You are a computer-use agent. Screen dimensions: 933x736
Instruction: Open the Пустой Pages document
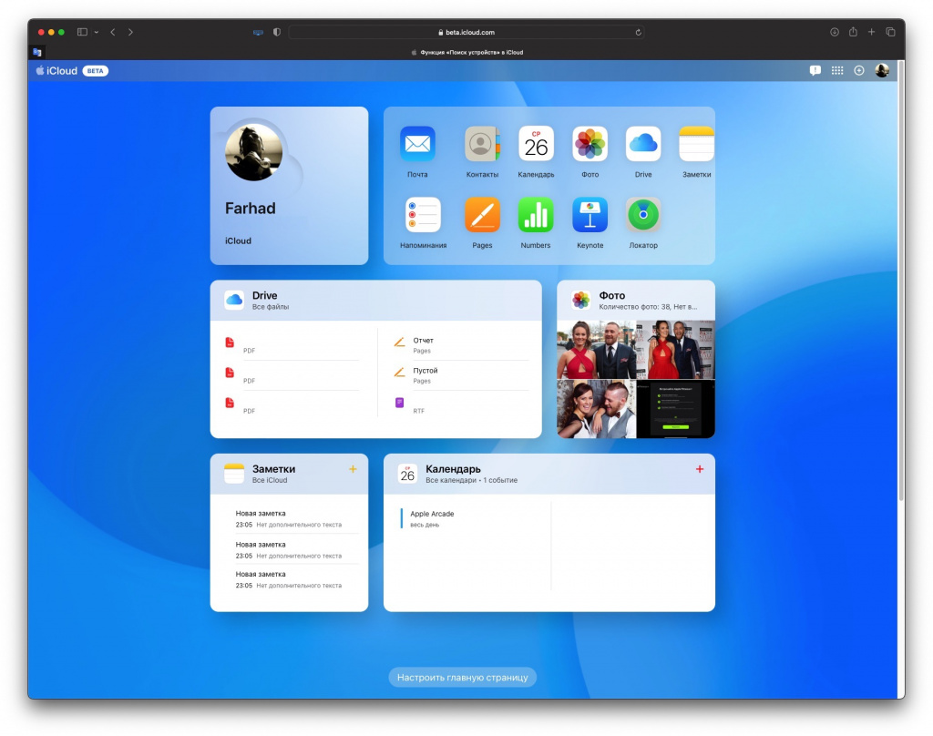(460, 375)
